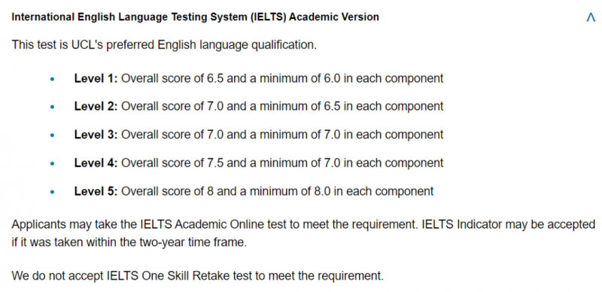Click 'minimum of 8.0 in each component' text
The image size is (602, 292).
tap(342, 191)
